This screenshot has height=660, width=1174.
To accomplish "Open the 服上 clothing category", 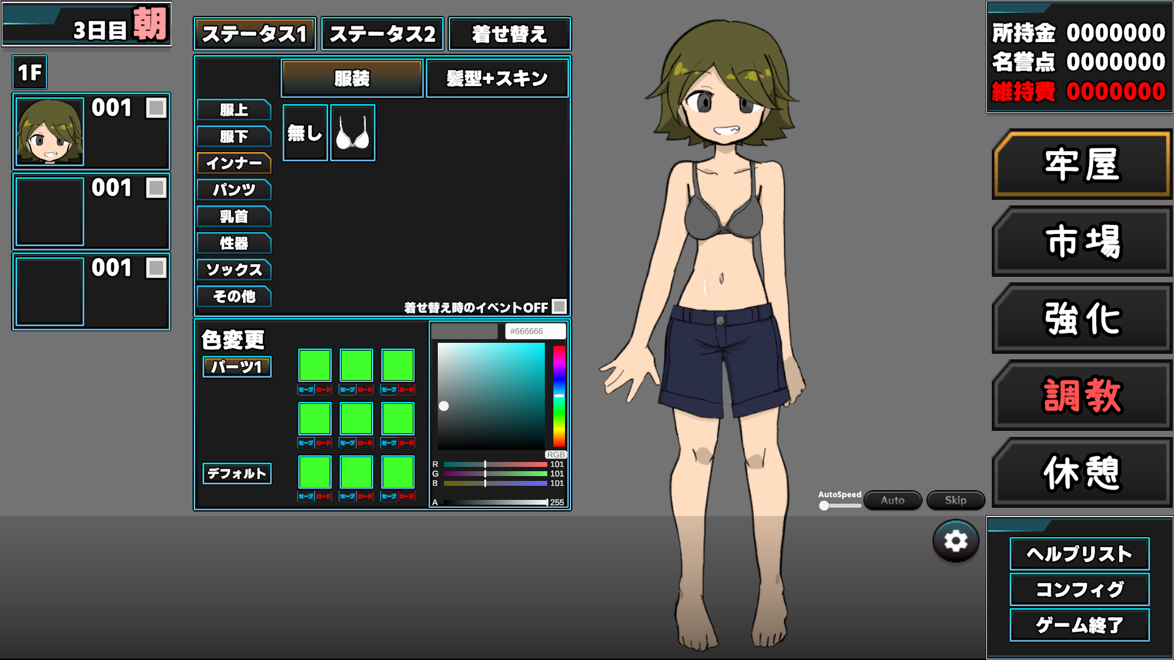I will [234, 110].
